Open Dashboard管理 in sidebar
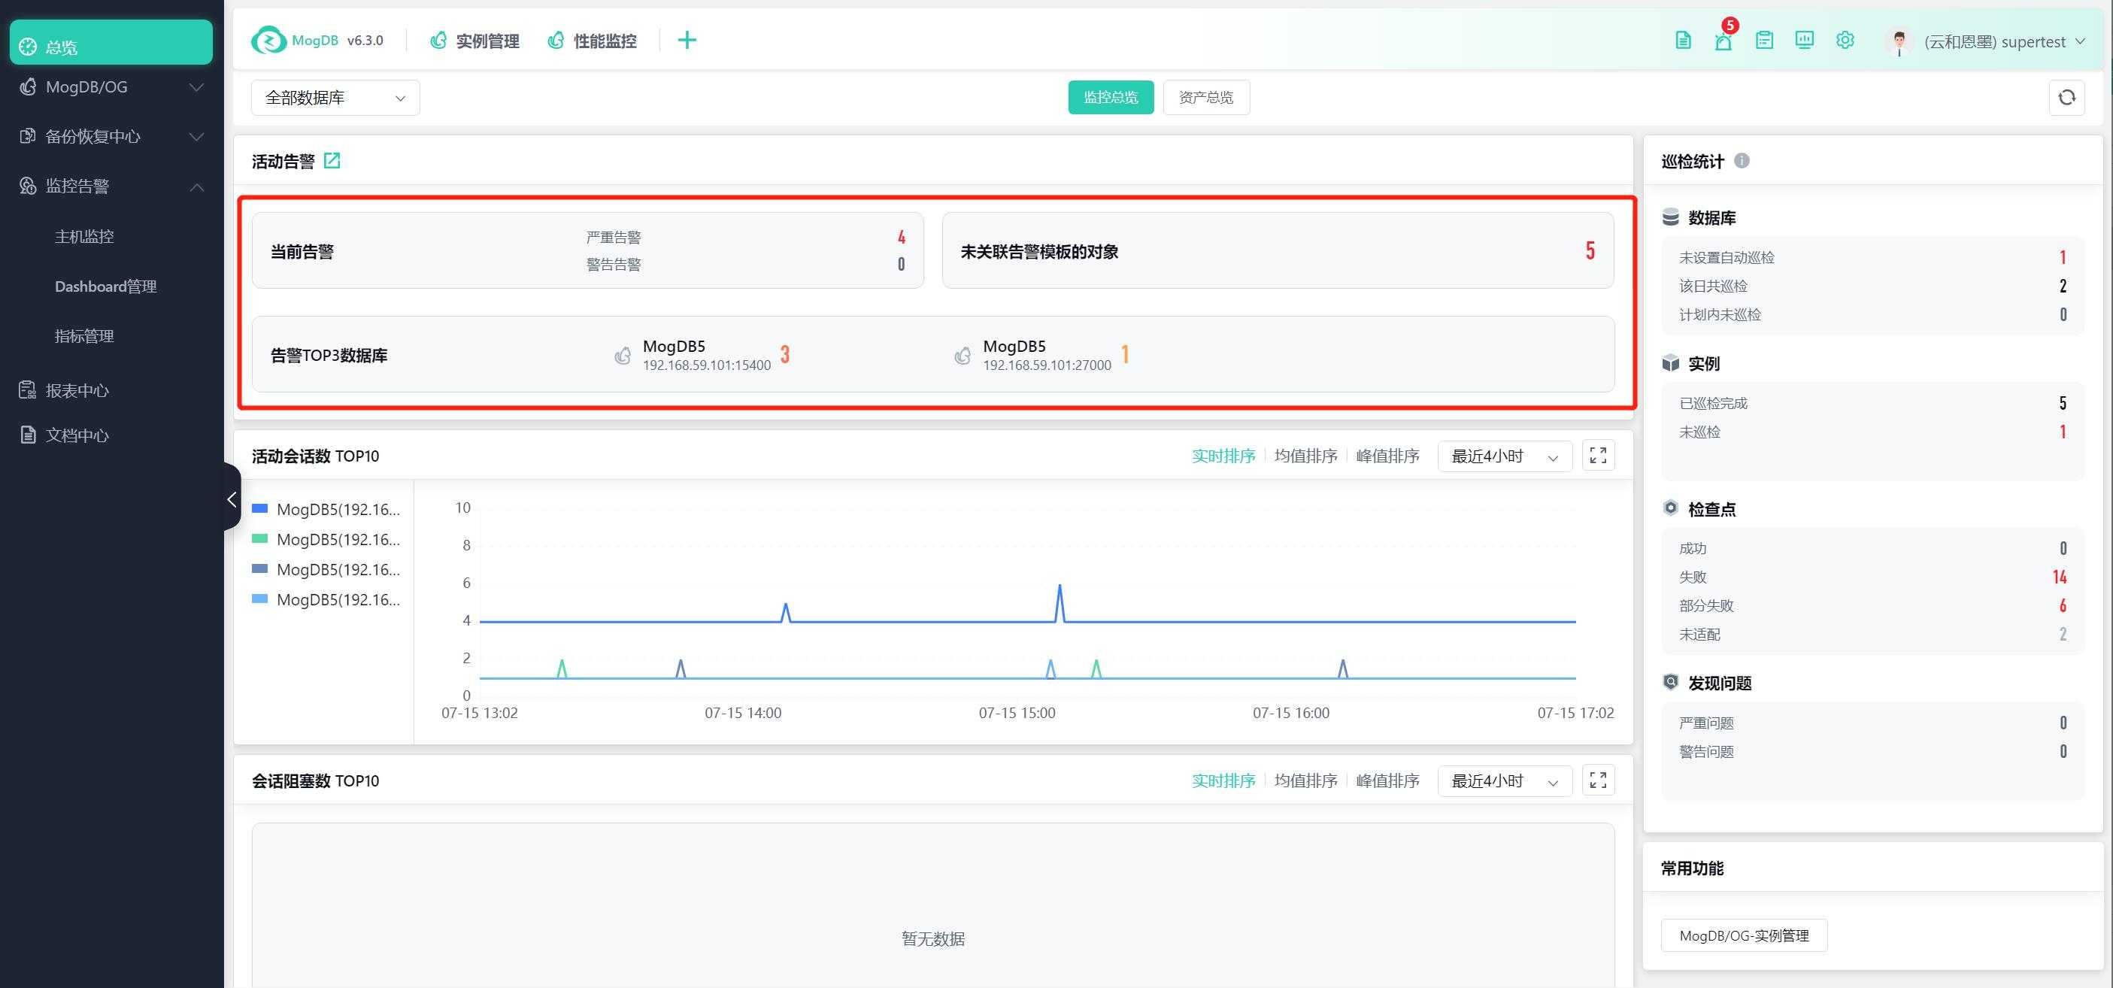This screenshot has width=2113, height=988. click(106, 286)
